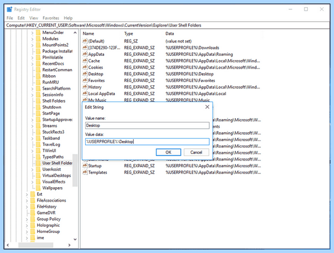Select the StartPage tree item
This screenshot has height=253, width=334.
(x=51, y=113)
